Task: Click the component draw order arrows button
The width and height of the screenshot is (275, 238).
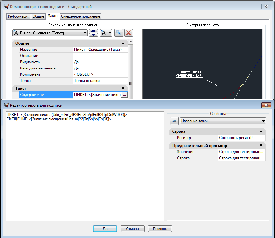Action: tap(94, 33)
